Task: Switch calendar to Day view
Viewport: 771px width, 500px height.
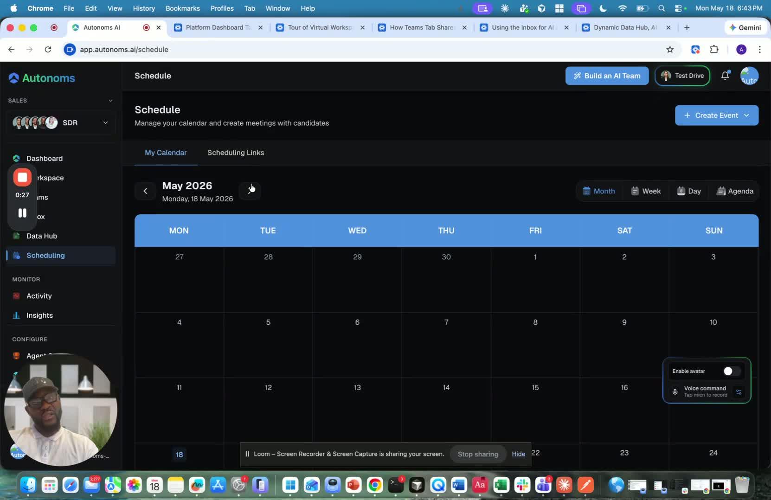Action: [689, 191]
